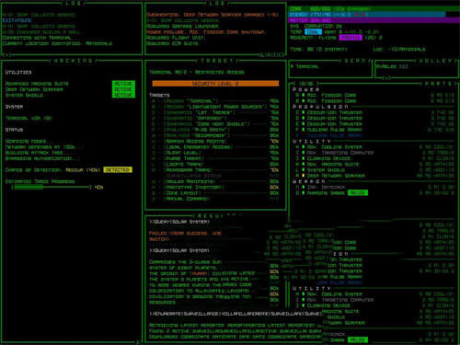Click the TARGET panel header
This screenshot has width=460, height=345.
217,61
